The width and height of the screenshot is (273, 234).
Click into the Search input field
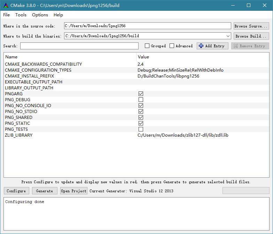click(79, 46)
